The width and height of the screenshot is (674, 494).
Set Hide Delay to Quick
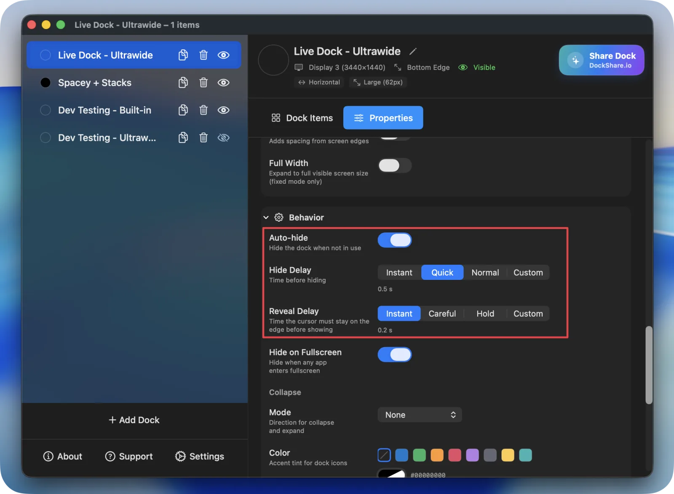coord(442,273)
